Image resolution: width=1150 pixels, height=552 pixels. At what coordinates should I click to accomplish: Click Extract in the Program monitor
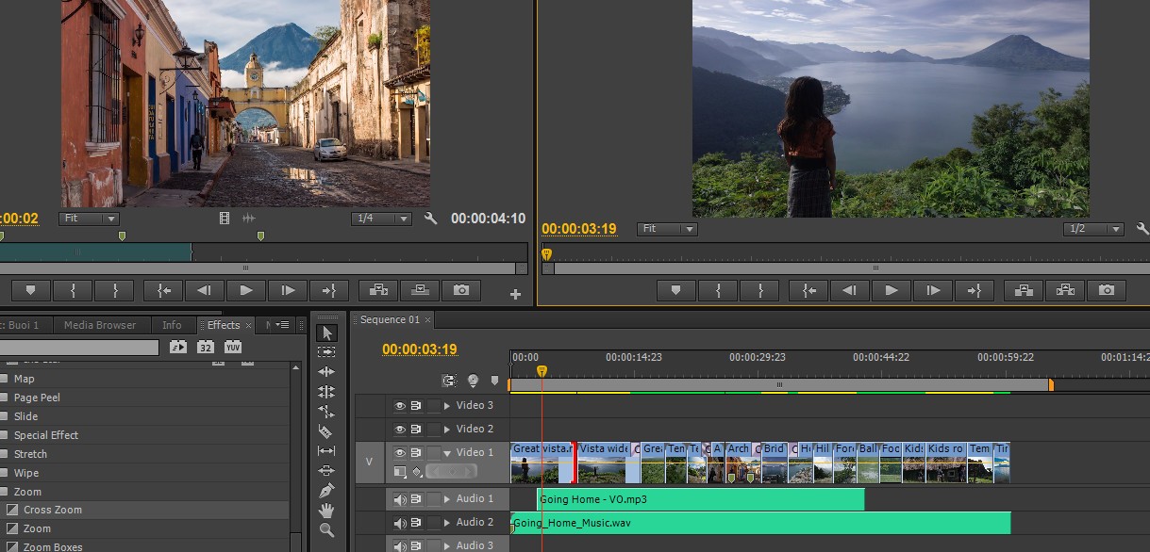click(x=1065, y=290)
